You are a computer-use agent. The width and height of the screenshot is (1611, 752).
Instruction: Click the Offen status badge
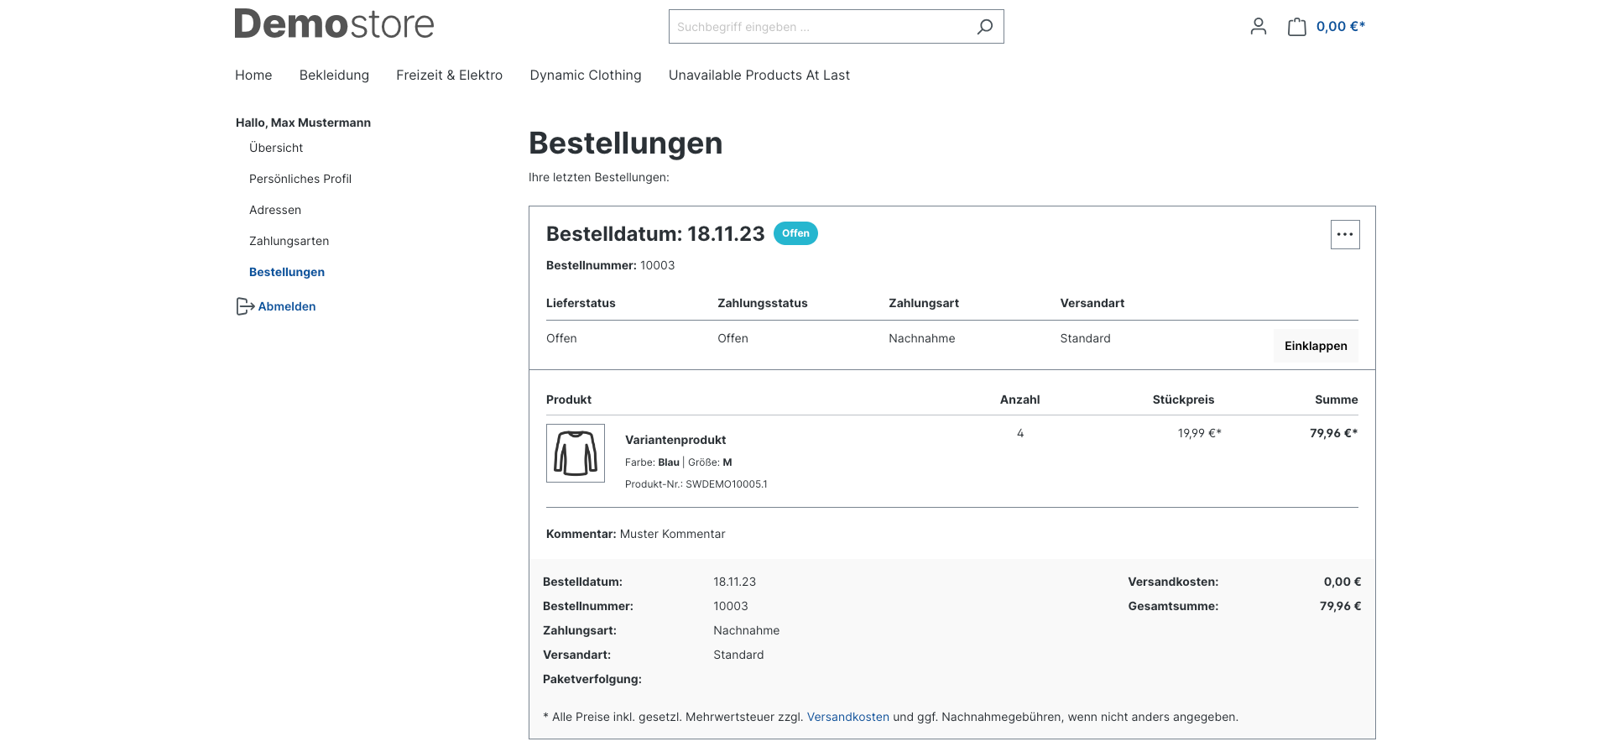(795, 233)
